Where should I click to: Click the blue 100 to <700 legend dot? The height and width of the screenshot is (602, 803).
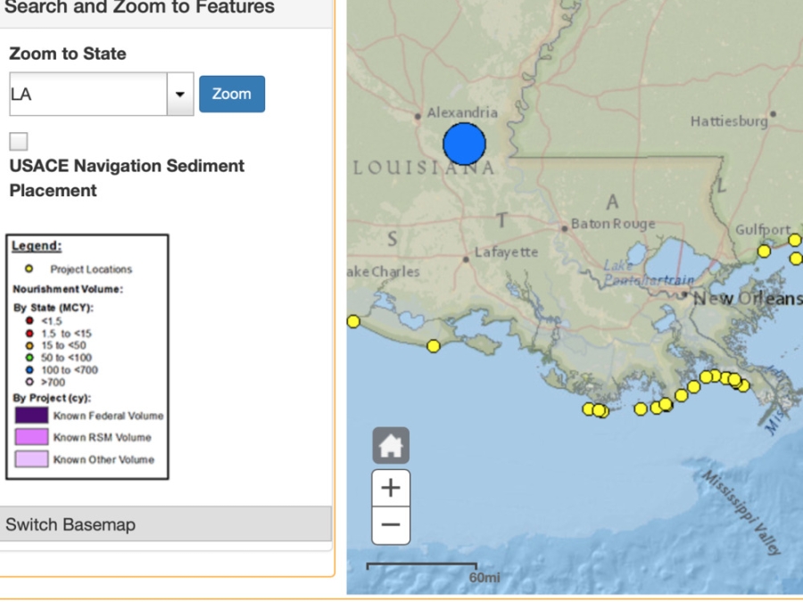tap(29, 370)
